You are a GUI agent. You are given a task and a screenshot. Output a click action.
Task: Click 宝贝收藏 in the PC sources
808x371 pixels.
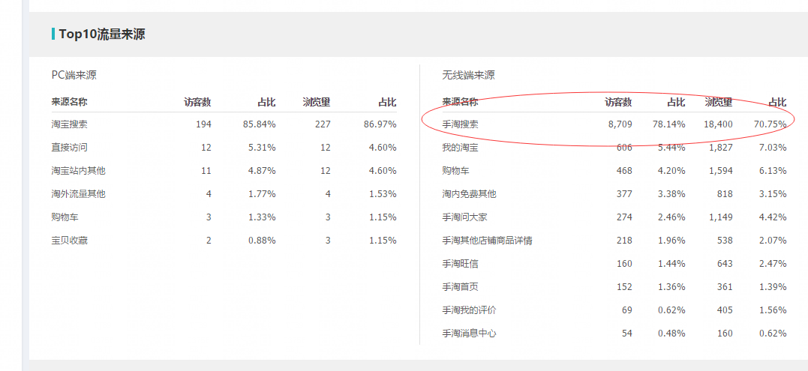[70, 241]
